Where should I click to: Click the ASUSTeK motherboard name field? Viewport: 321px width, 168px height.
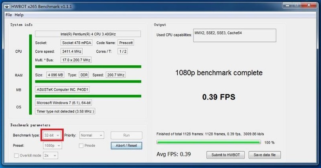coord(62,90)
